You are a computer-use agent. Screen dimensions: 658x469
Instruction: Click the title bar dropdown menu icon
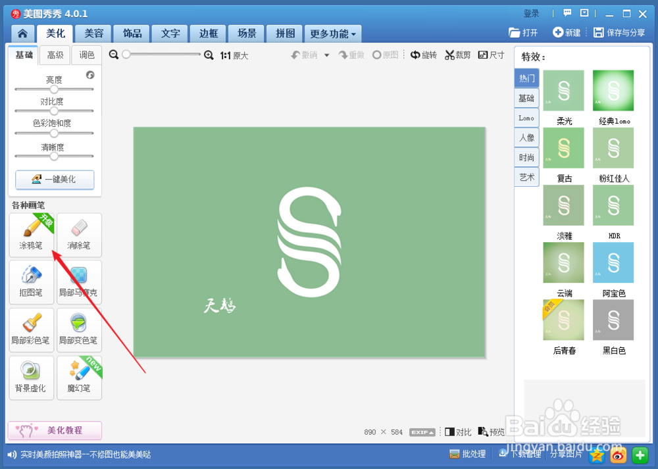(x=584, y=13)
